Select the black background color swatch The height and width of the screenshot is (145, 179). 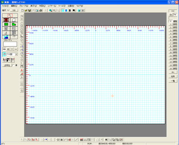pos(74,10)
